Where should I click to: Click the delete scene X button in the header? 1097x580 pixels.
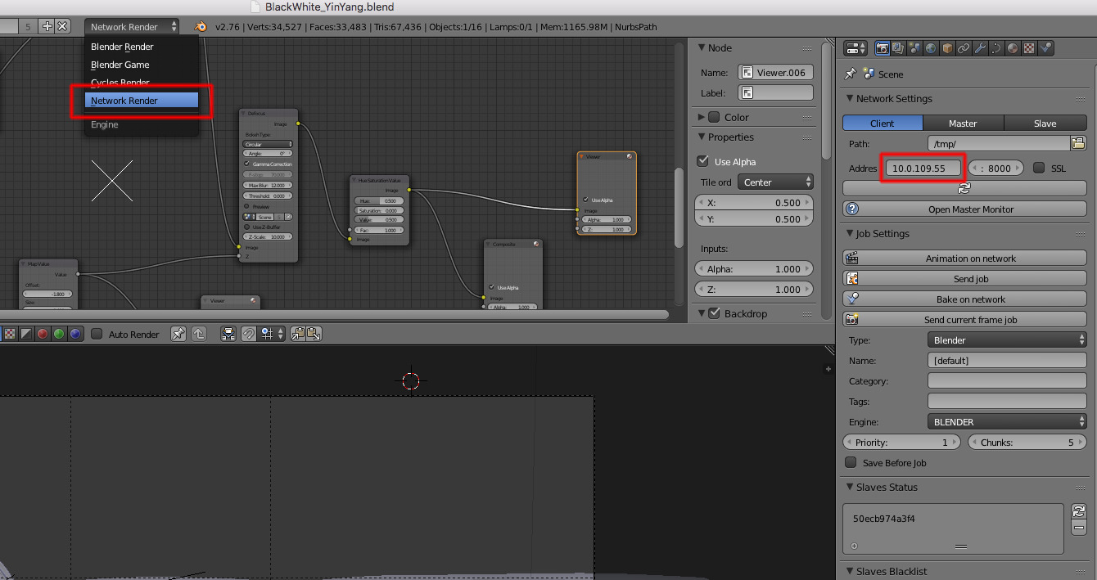pyautogui.click(x=62, y=27)
